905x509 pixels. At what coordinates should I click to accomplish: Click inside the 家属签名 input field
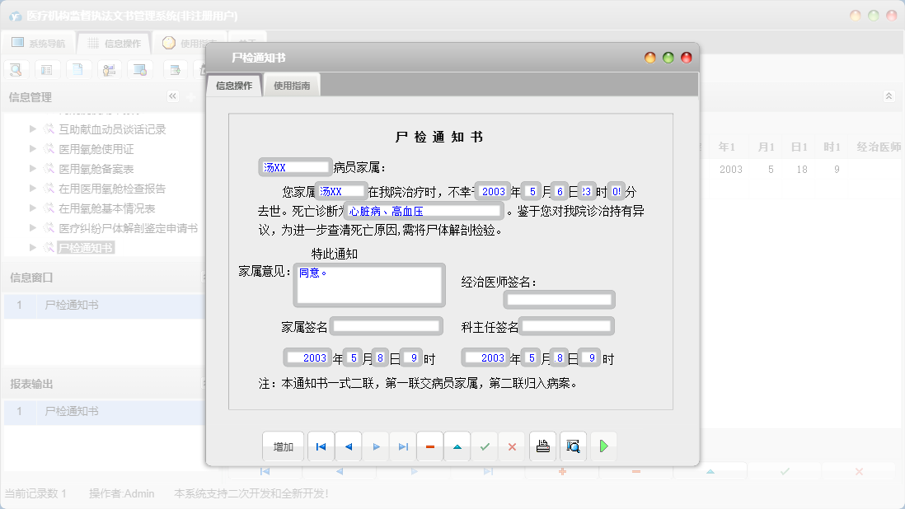[385, 325]
